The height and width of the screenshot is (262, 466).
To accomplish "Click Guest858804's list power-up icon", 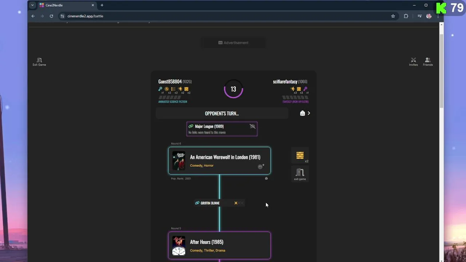I will [173, 89].
